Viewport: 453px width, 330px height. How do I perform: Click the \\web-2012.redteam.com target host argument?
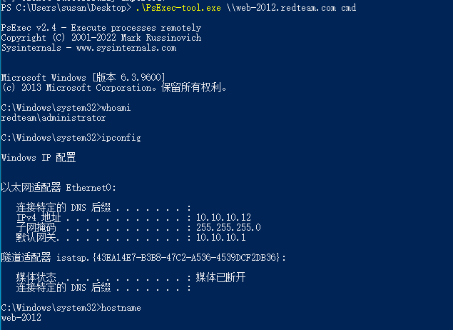pyautogui.click(x=281, y=8)
